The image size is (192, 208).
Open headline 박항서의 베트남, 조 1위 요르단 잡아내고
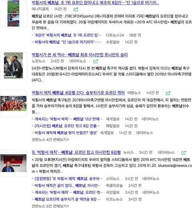coord(95,2)
